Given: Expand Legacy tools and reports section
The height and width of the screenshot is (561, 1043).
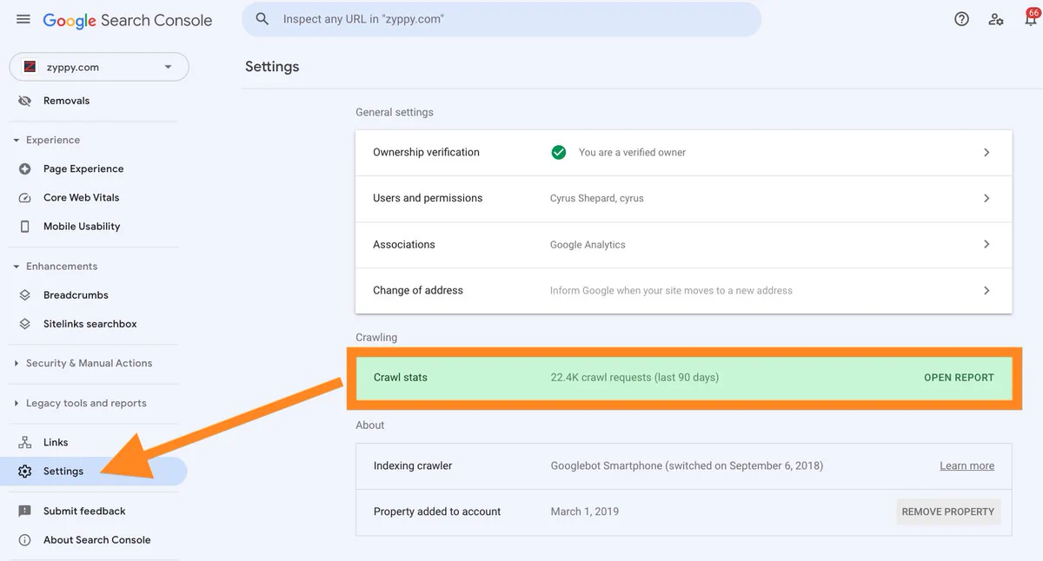Looking at the screenshot, I should pos(16,403).
